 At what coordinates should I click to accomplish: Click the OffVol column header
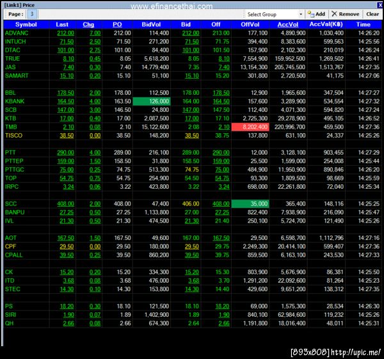(x=250, y=24)
